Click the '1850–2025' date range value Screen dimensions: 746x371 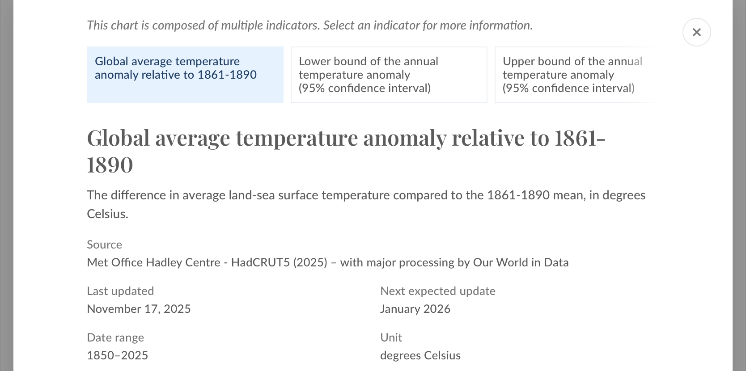click(117, 355)
